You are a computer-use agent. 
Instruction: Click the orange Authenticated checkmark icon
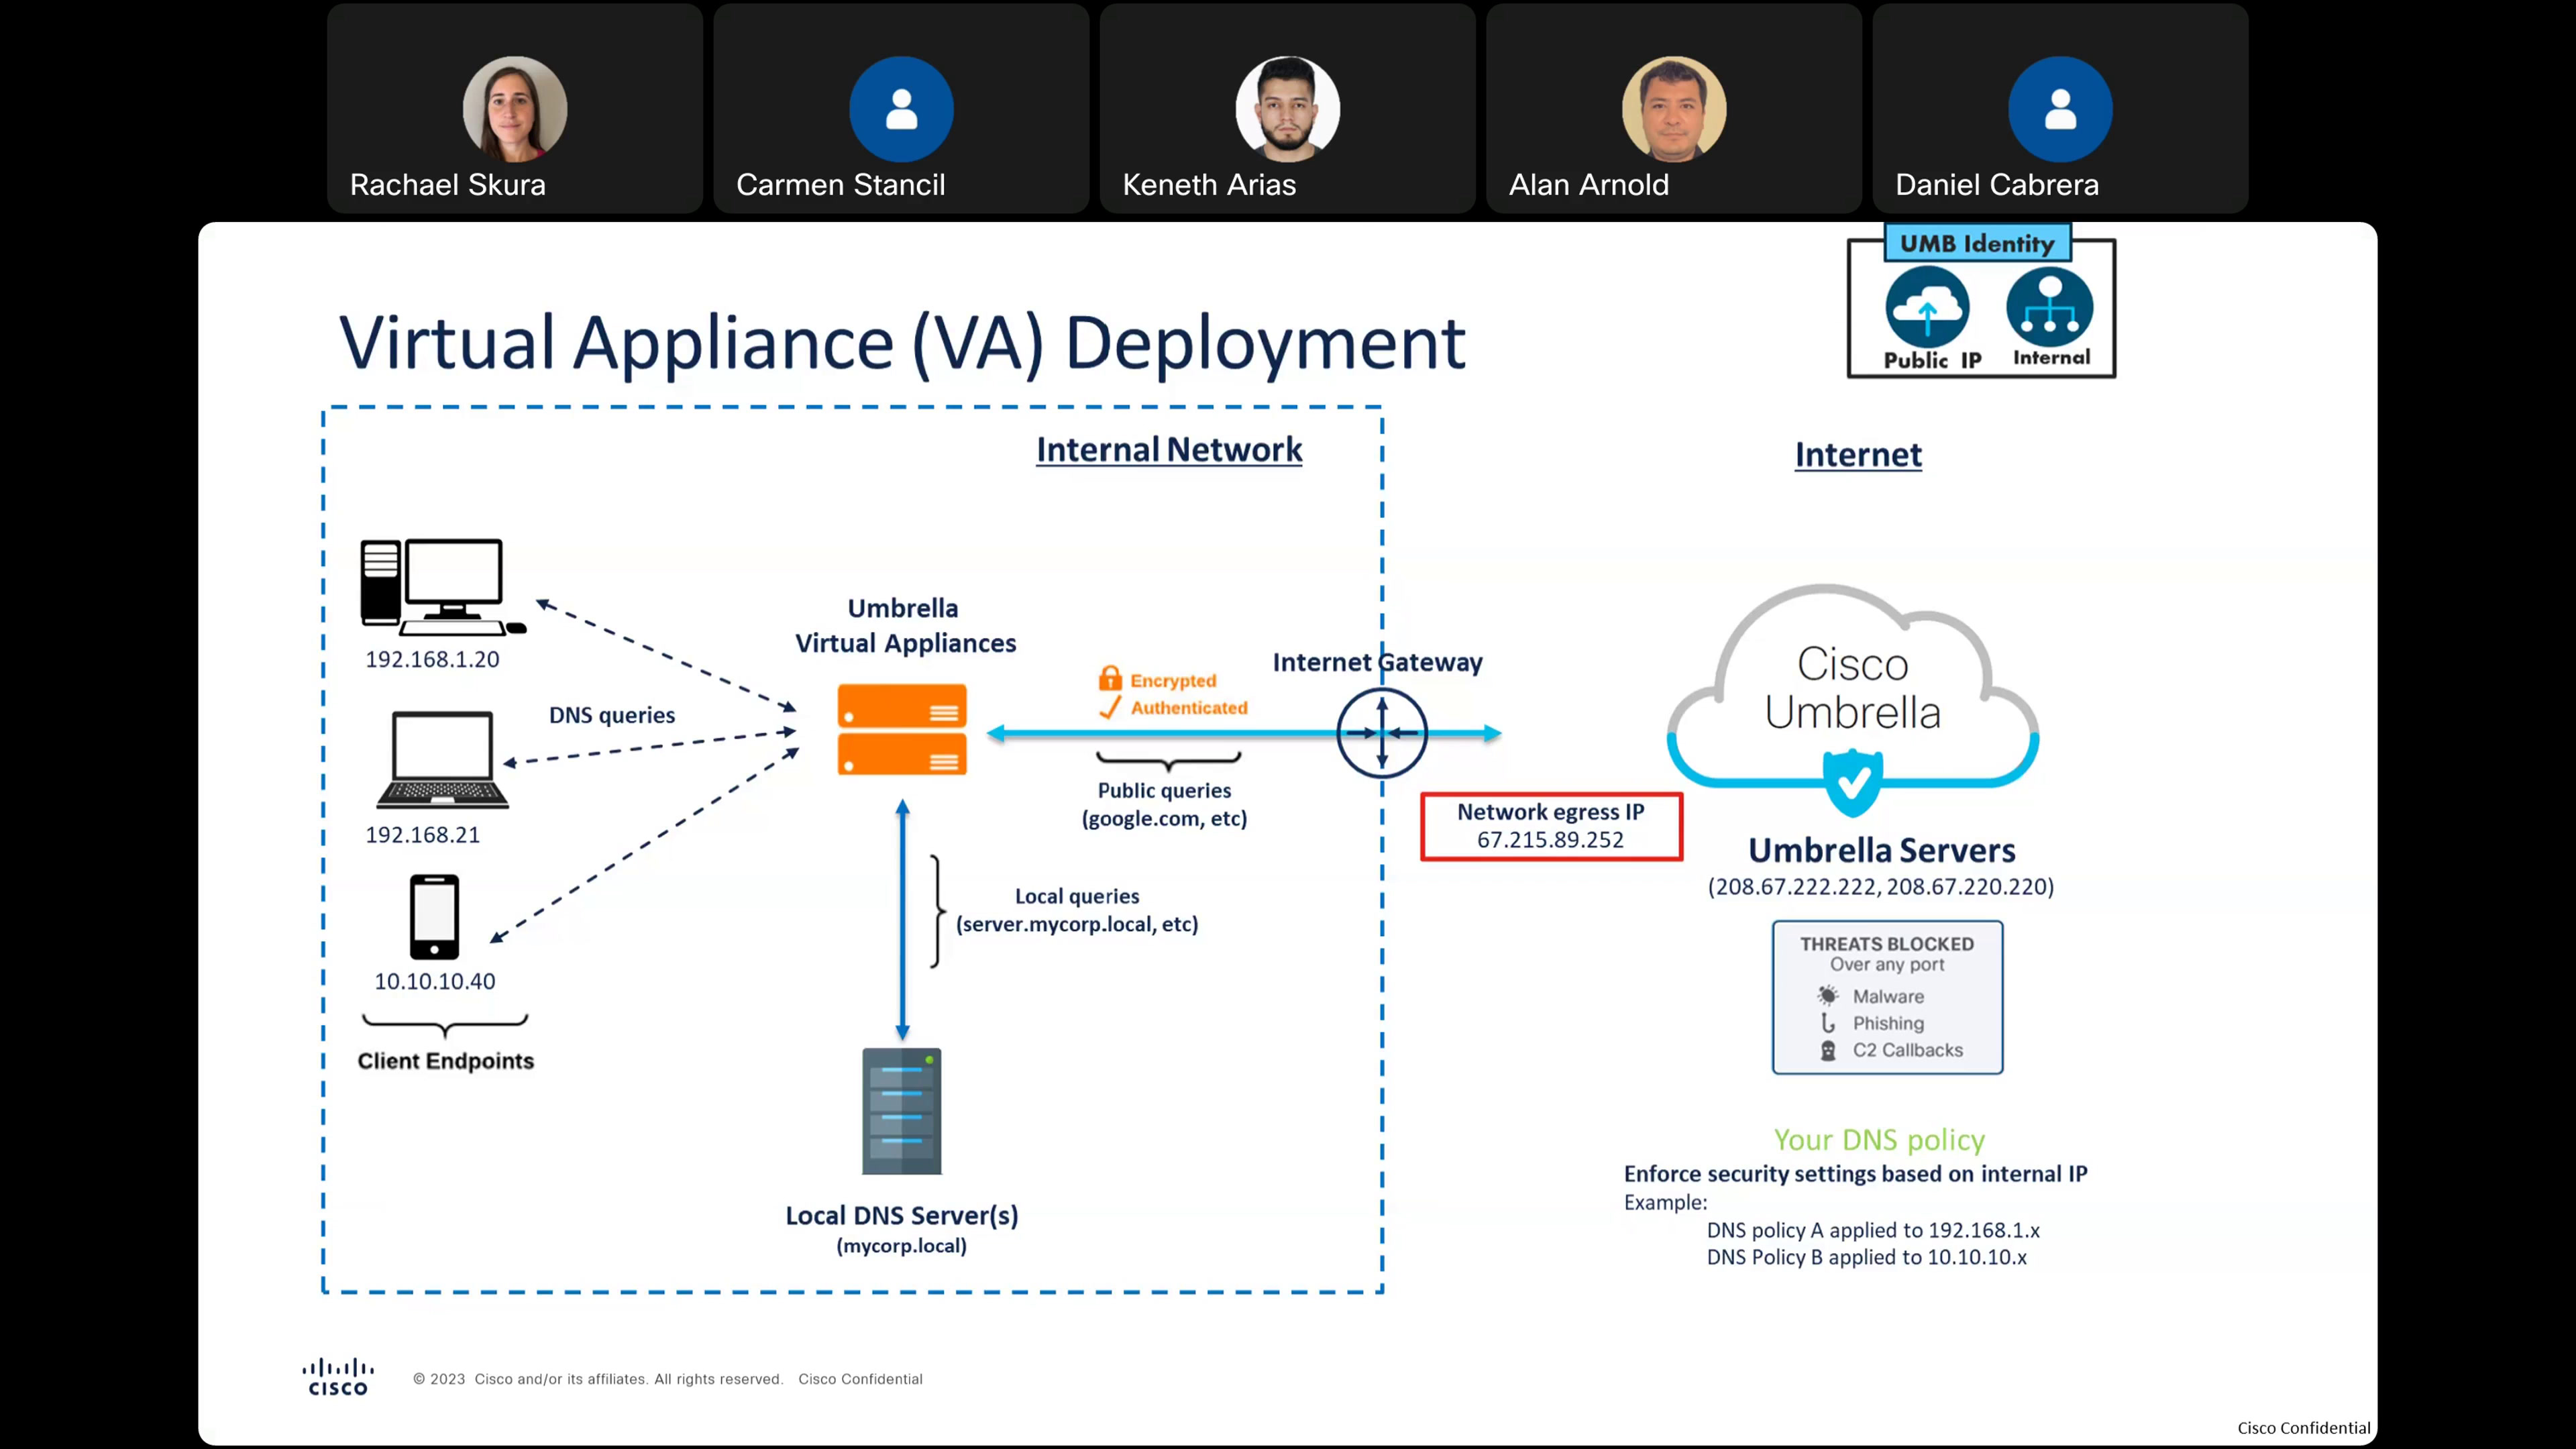(1109, 707)
